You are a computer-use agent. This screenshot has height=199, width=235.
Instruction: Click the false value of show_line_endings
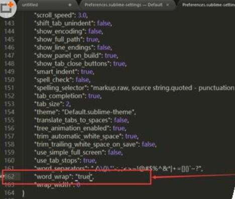click(x=104, y=48)
